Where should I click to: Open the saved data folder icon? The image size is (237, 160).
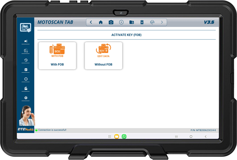click(x=132, y=22)
